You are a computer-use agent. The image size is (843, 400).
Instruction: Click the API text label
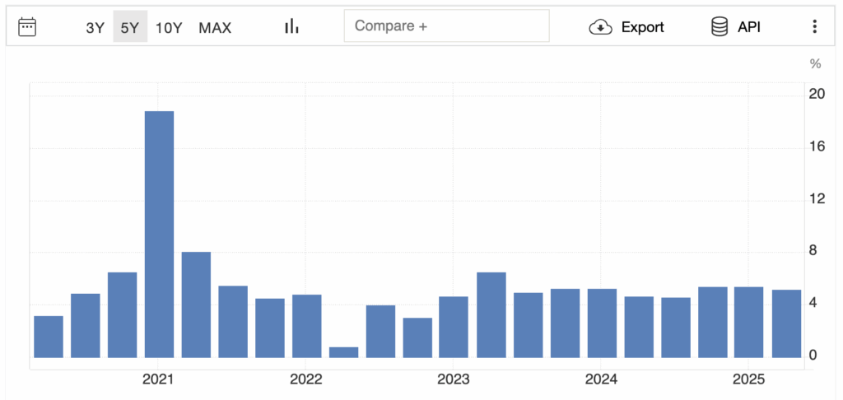[748, 27]
